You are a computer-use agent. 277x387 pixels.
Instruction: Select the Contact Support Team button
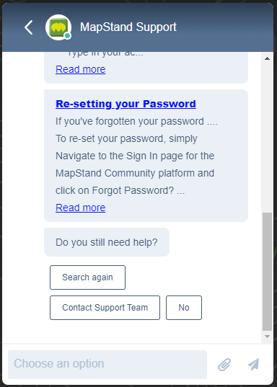pos(105,308)
